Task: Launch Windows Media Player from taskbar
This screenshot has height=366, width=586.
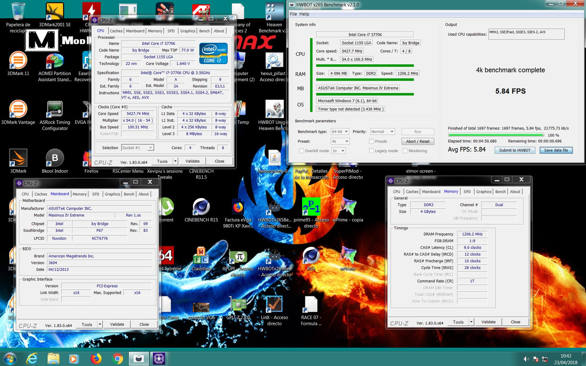Action: click(74, 358)
